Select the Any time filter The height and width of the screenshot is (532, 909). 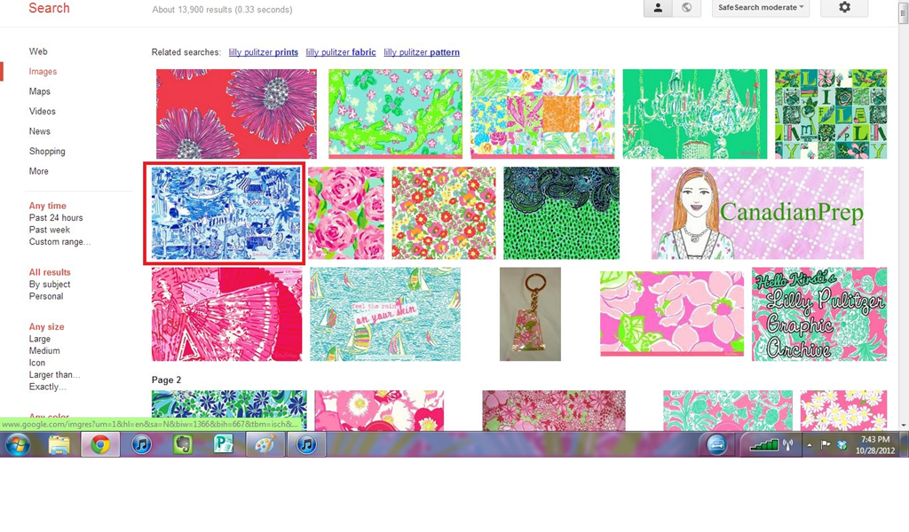coord(48,206)
